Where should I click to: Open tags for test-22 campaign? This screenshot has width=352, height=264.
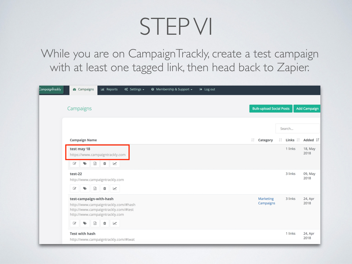click(85, 188)
